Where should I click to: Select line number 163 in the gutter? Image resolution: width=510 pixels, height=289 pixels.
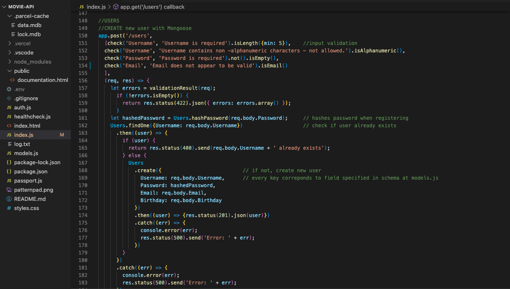[x=83, y=133]
